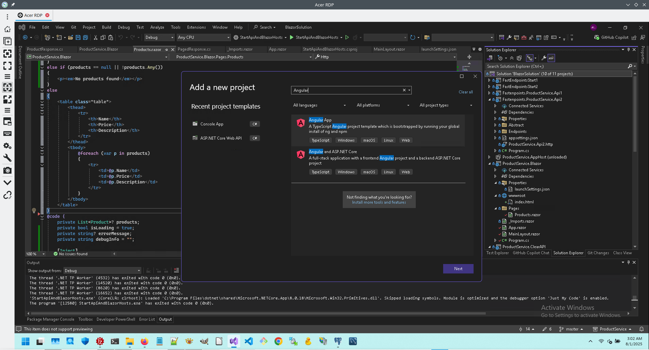This screenshot has height=350, width=649.
Task: Start debugging with the green play icon
Action: (x=291, y=37)
